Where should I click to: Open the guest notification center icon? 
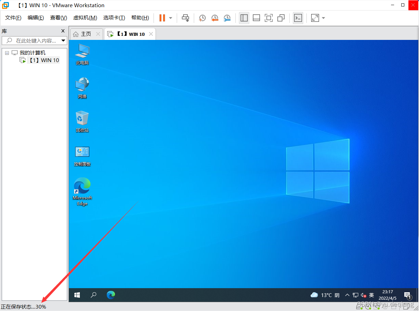[407, 295]
